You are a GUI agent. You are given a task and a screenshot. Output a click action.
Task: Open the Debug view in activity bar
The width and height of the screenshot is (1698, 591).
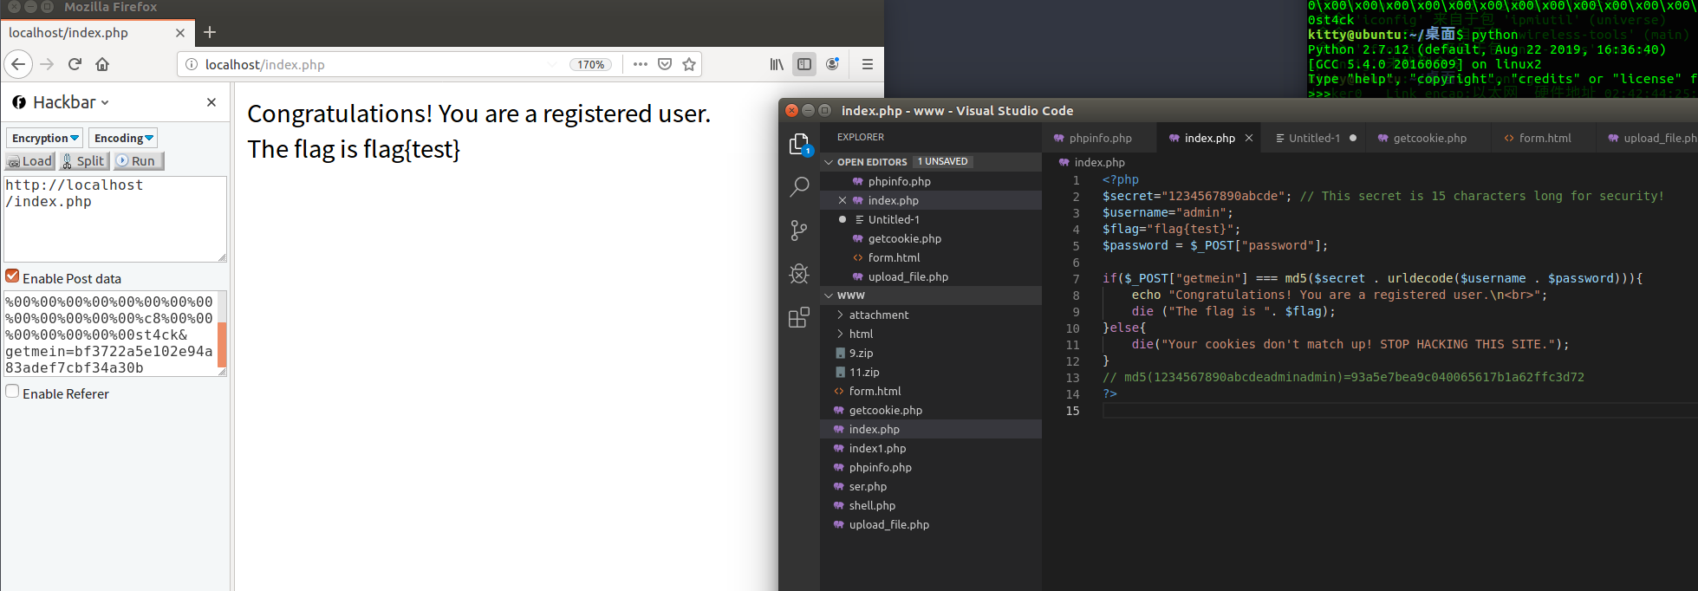pos(799,274)
